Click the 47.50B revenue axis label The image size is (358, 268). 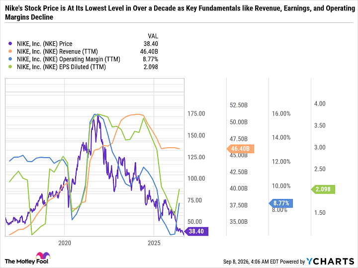[x=239, y=139]
